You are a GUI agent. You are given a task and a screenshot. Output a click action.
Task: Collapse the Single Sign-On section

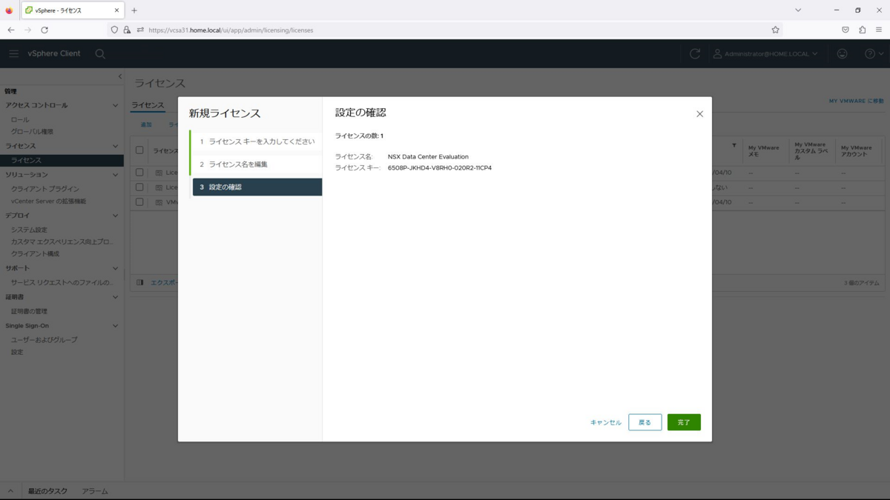[115, 326]
